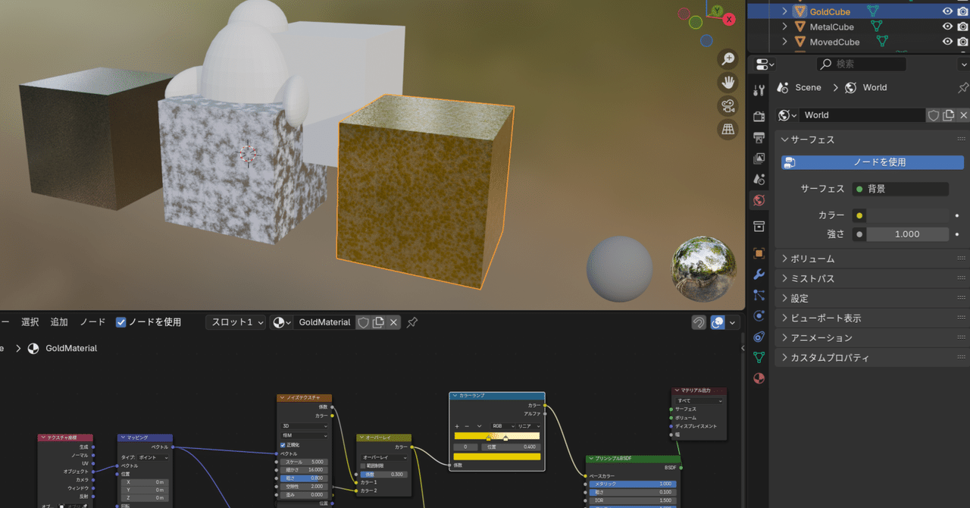Open the Object Data properties tab
Image resolution: width=970 pixels, height=508 pixels.
click(x=759, y=354)
